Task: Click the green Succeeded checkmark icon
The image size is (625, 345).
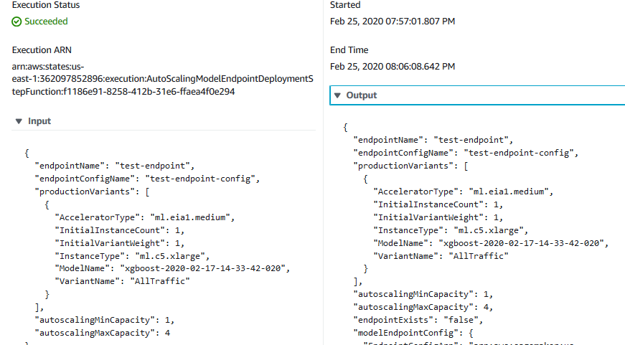Action: pyautogui.click(x=17, y=22)
